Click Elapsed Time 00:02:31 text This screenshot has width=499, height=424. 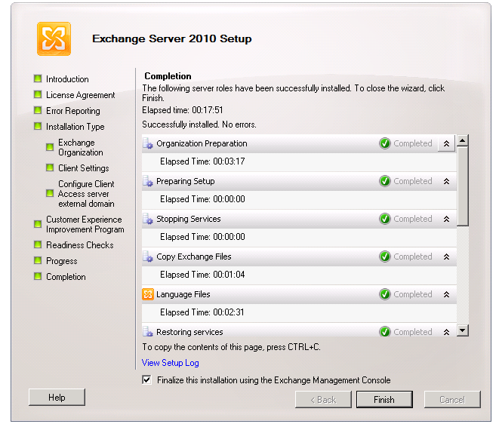(x=202, y=312)
